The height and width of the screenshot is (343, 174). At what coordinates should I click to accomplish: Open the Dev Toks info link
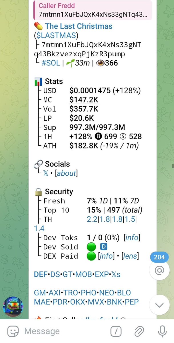click(132, 238)
